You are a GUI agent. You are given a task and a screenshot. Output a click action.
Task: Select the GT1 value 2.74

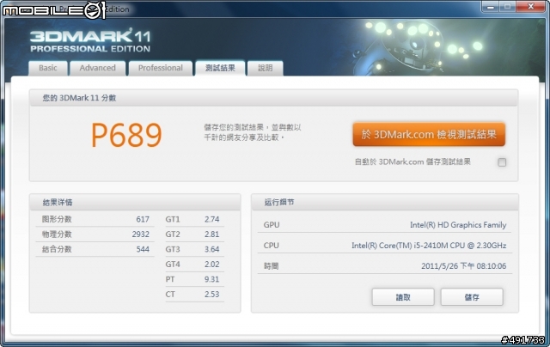[x=212, y=219]
